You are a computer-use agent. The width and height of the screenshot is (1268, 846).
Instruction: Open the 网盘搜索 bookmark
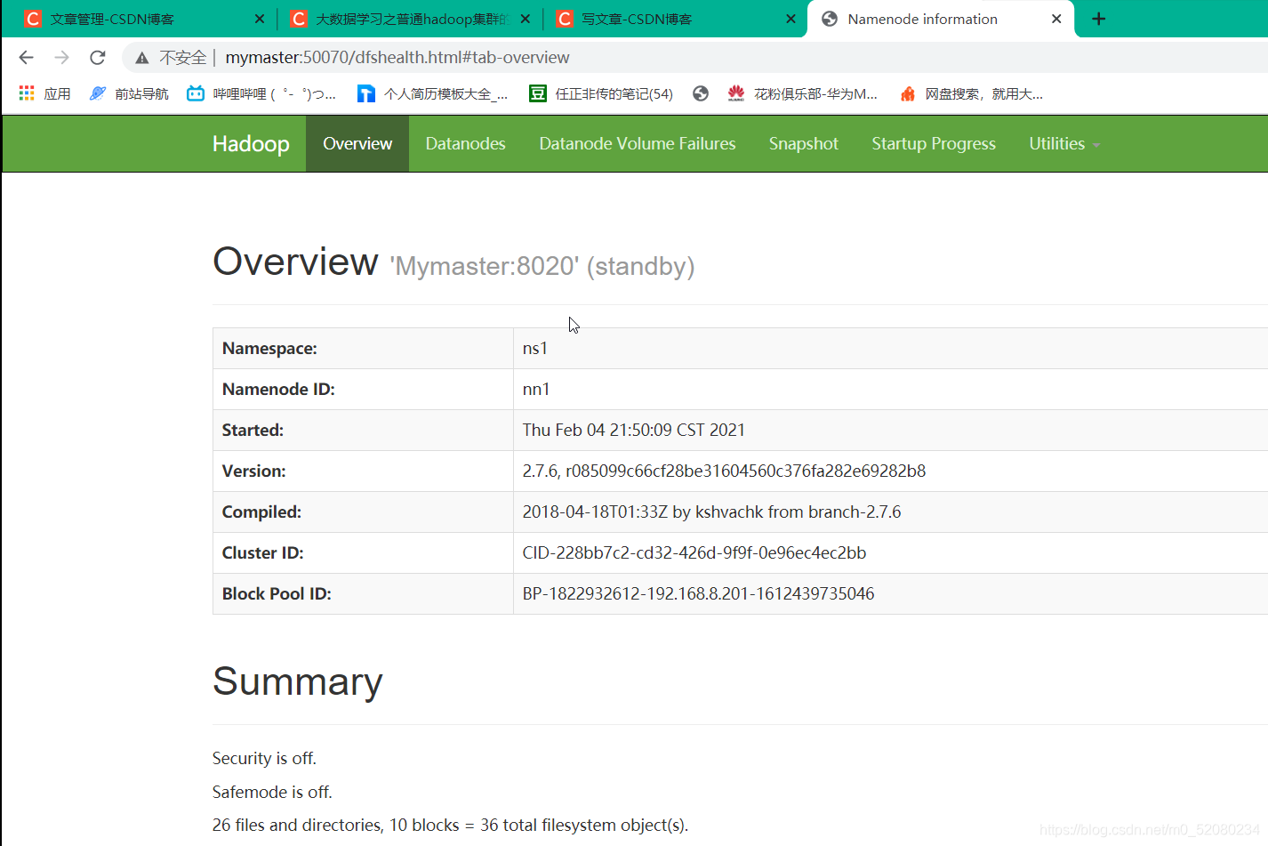pyautogui.click(x=971, y=93)
